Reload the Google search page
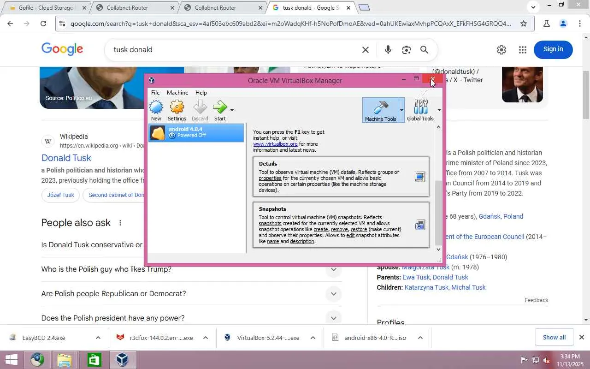This screenshot has width=590, height=369. (43, 24)
